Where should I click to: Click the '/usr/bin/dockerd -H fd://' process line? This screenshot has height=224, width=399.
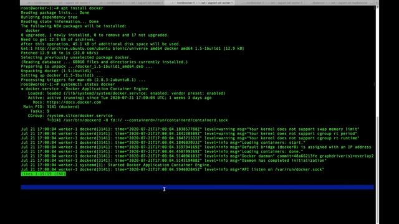coord(137,120)
